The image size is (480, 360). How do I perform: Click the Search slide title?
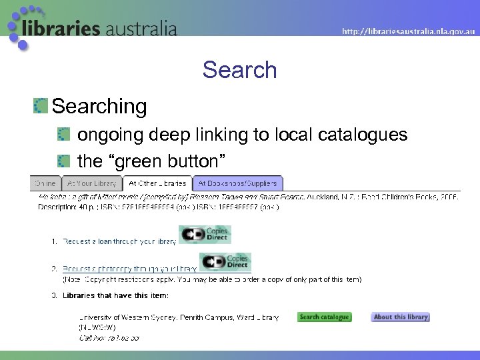[x=240, y=69]
